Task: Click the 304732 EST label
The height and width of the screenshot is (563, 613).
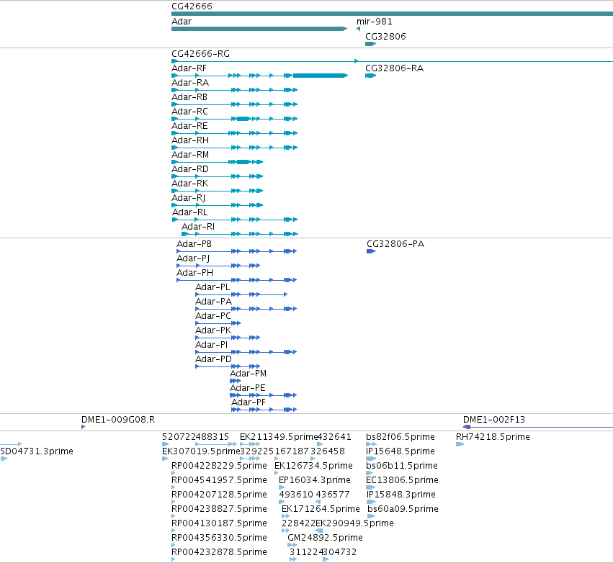Action: click(x=340, y=552)
